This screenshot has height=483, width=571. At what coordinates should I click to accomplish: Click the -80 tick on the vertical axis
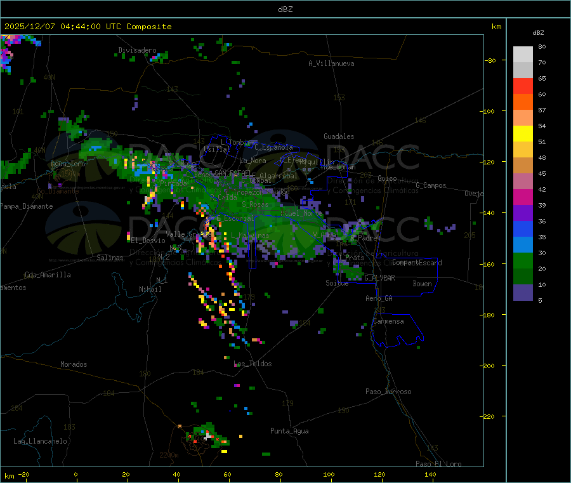(x=490, y=60)
